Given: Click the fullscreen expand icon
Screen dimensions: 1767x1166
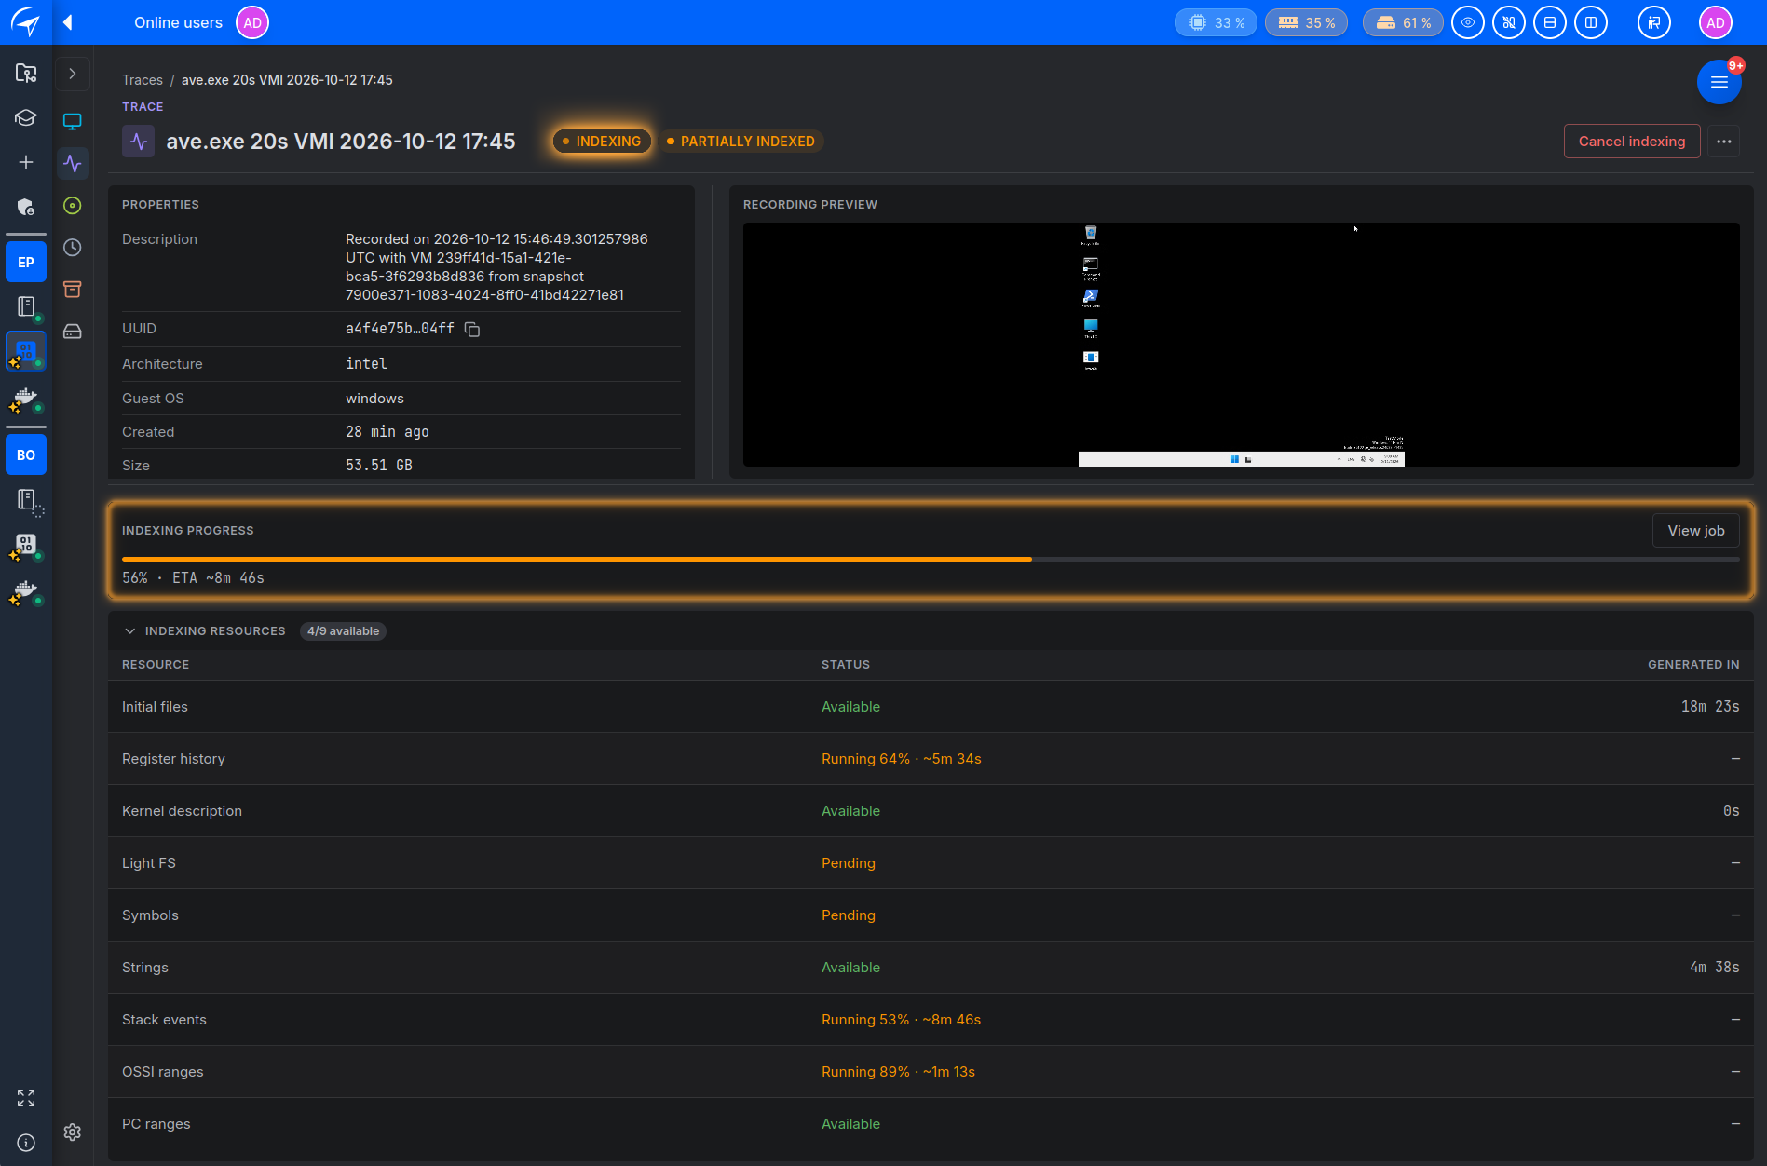Looking at the screenshot, I should point(26,1098).
